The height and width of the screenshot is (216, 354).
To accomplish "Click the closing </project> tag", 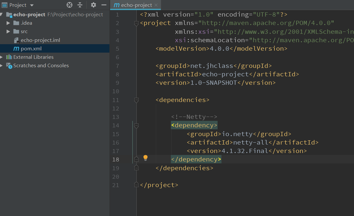I will tap(159, 185).
